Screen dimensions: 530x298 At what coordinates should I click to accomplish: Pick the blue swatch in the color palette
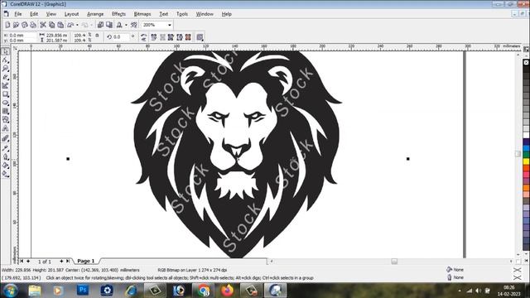point(527,148)
